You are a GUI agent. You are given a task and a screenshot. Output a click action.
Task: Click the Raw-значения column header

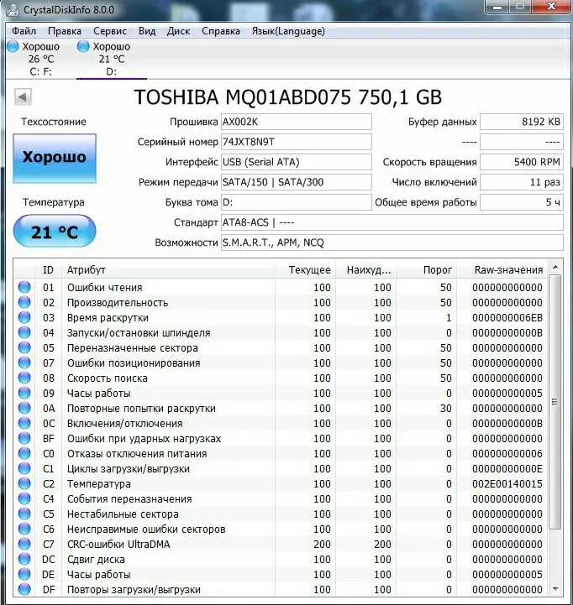(502, 269)
